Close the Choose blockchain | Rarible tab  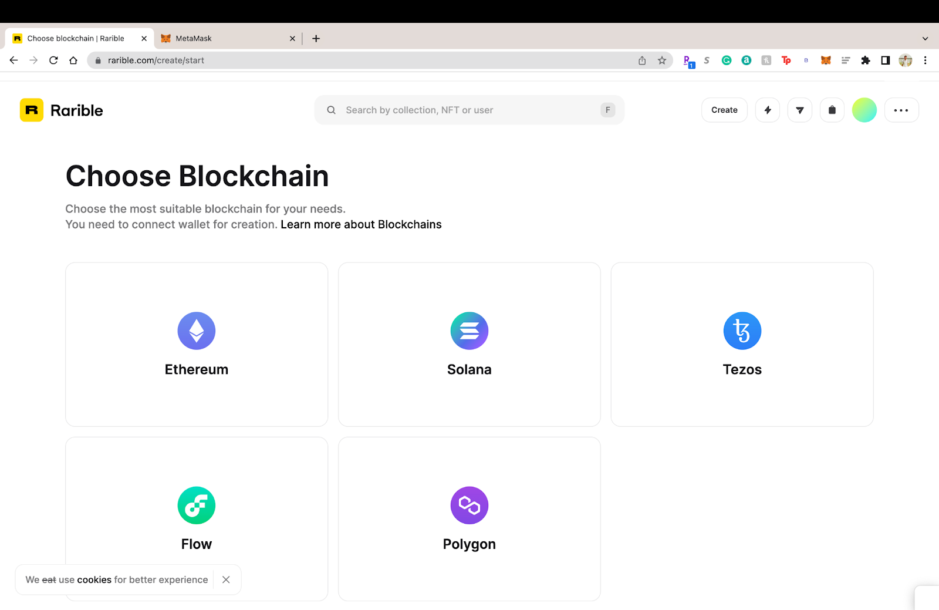point(144,39)
